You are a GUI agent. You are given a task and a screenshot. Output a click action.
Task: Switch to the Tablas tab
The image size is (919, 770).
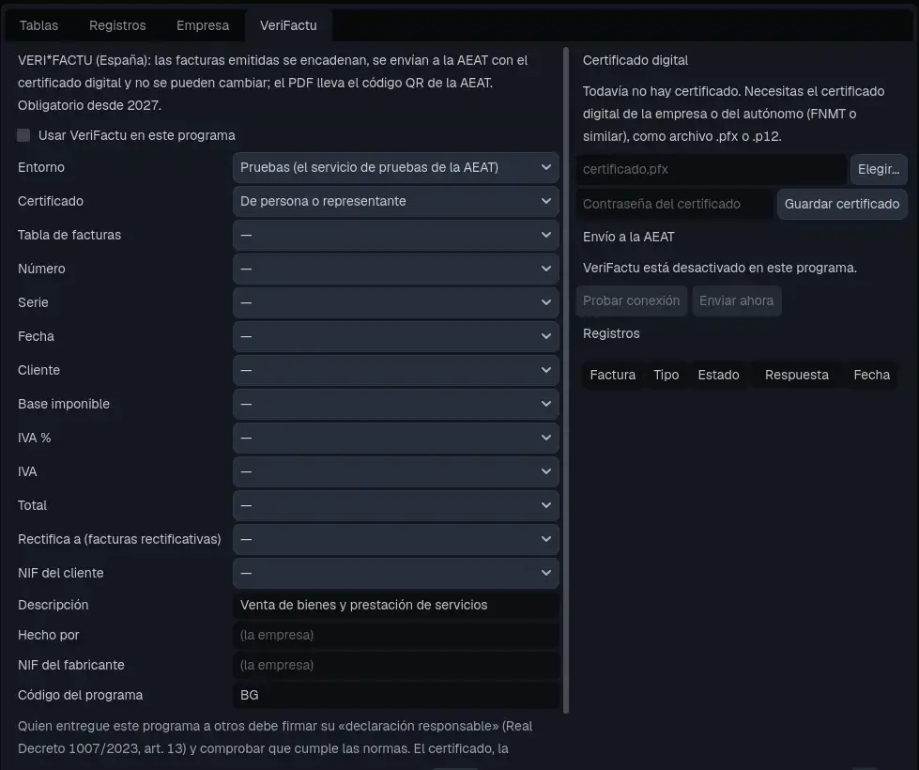[x=38, y=25]
